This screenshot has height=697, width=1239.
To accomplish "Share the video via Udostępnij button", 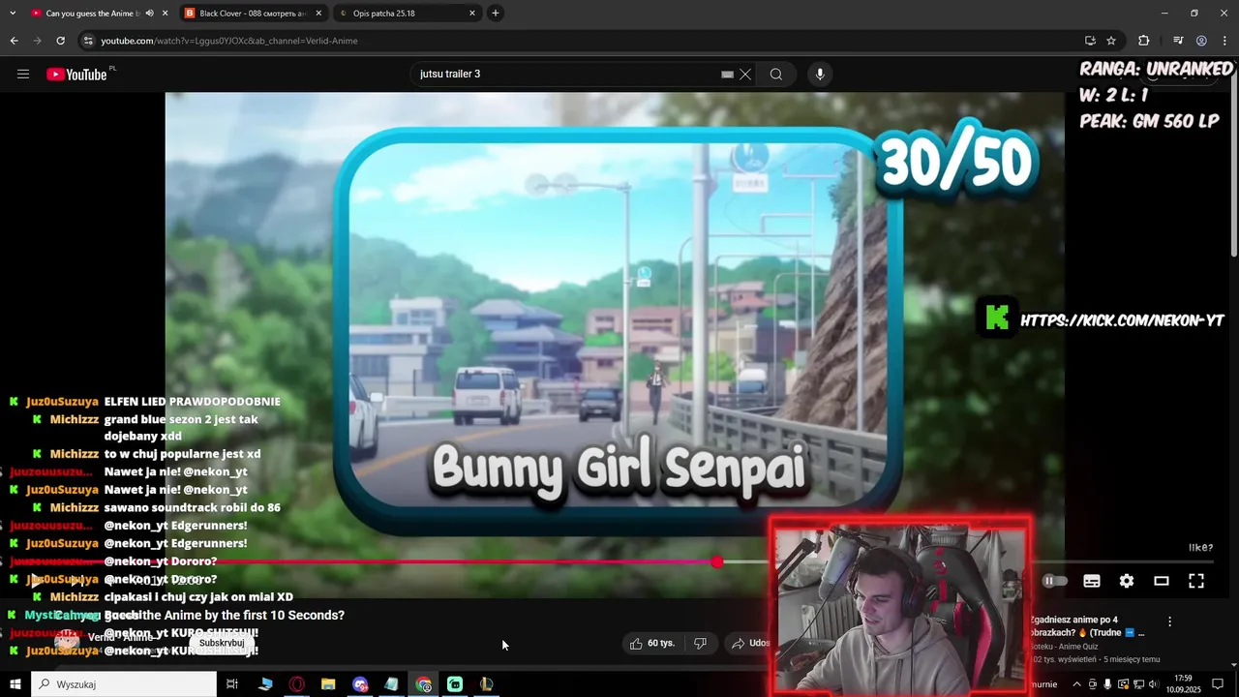I will [x=751, y=643].
